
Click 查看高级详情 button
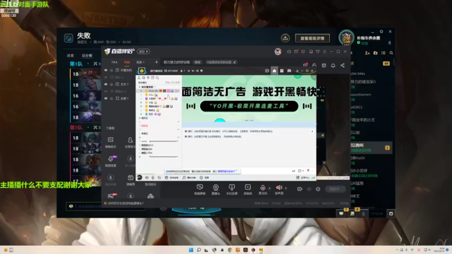tap(312, 38)
